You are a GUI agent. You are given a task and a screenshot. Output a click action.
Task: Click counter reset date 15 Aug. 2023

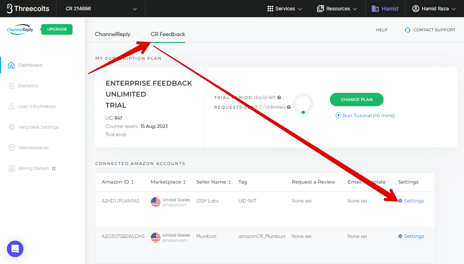tap(154, 126)
